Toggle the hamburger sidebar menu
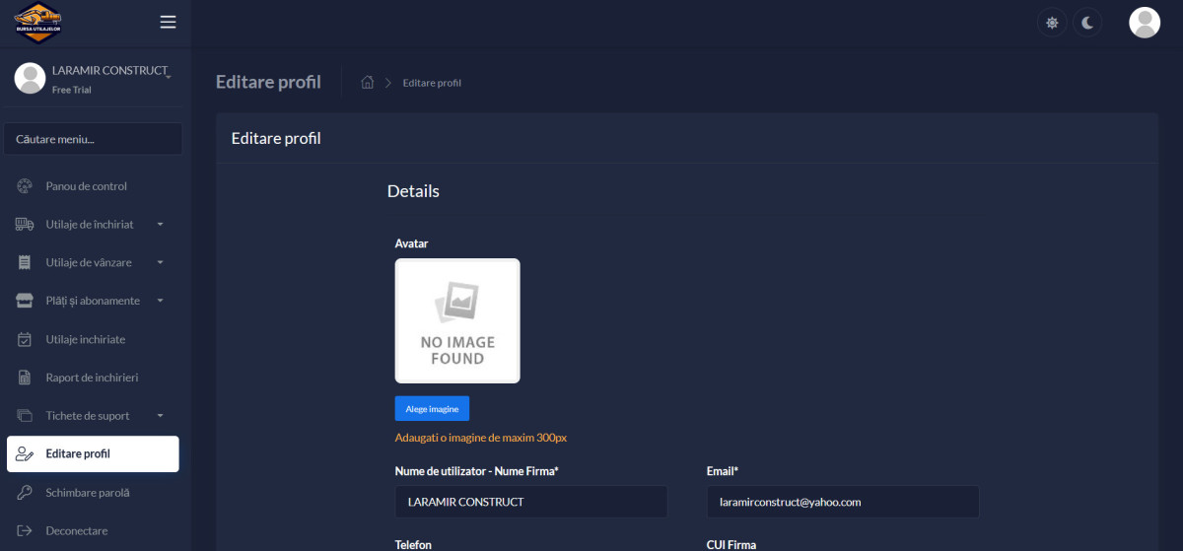The height and width of the screenshot is (551, 1183). 168,22
